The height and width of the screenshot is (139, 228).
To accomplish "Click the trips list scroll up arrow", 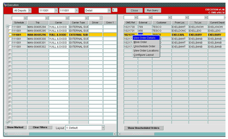I will pos(7,26).
